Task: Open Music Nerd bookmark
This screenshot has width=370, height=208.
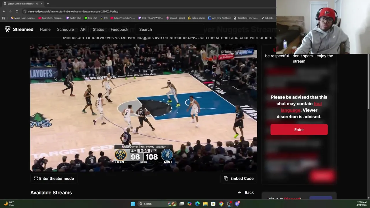Action: [x=23, y=18]
